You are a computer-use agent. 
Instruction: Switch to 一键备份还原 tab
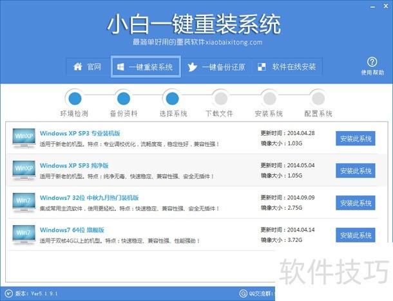(216, 67)
